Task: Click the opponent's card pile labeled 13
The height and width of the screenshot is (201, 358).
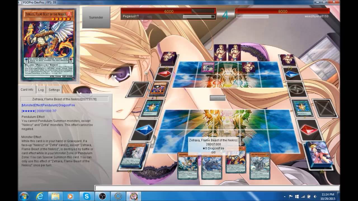Action: pos(288,60)
